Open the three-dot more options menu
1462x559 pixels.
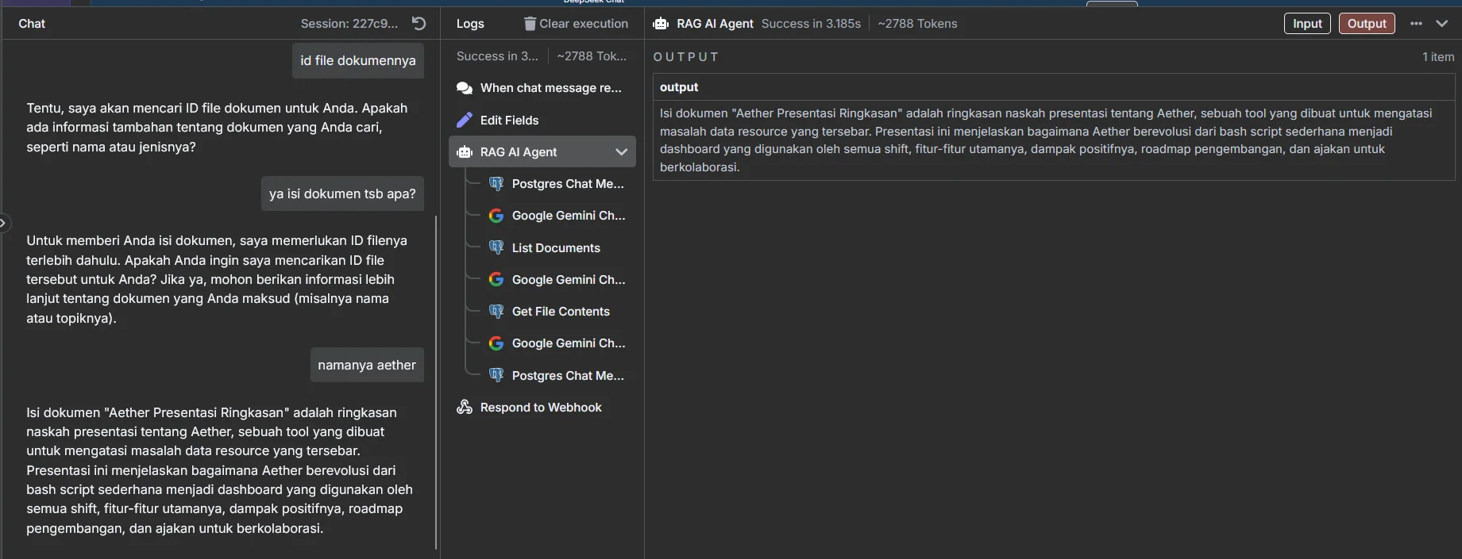coord(1416,24)
